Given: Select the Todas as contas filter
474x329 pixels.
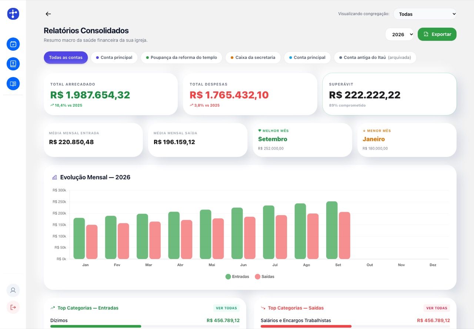Looking at the screenshot, I should [x=66, y=57].
